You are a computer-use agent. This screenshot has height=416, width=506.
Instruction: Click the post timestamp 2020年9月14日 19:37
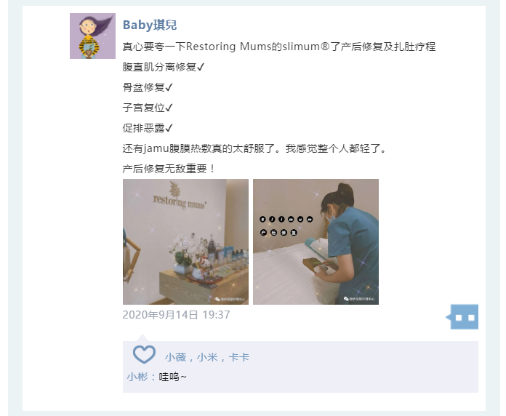176,315
